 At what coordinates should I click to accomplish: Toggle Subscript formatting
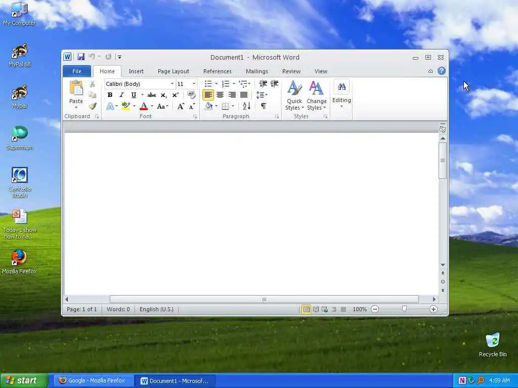tap(164, 95)
